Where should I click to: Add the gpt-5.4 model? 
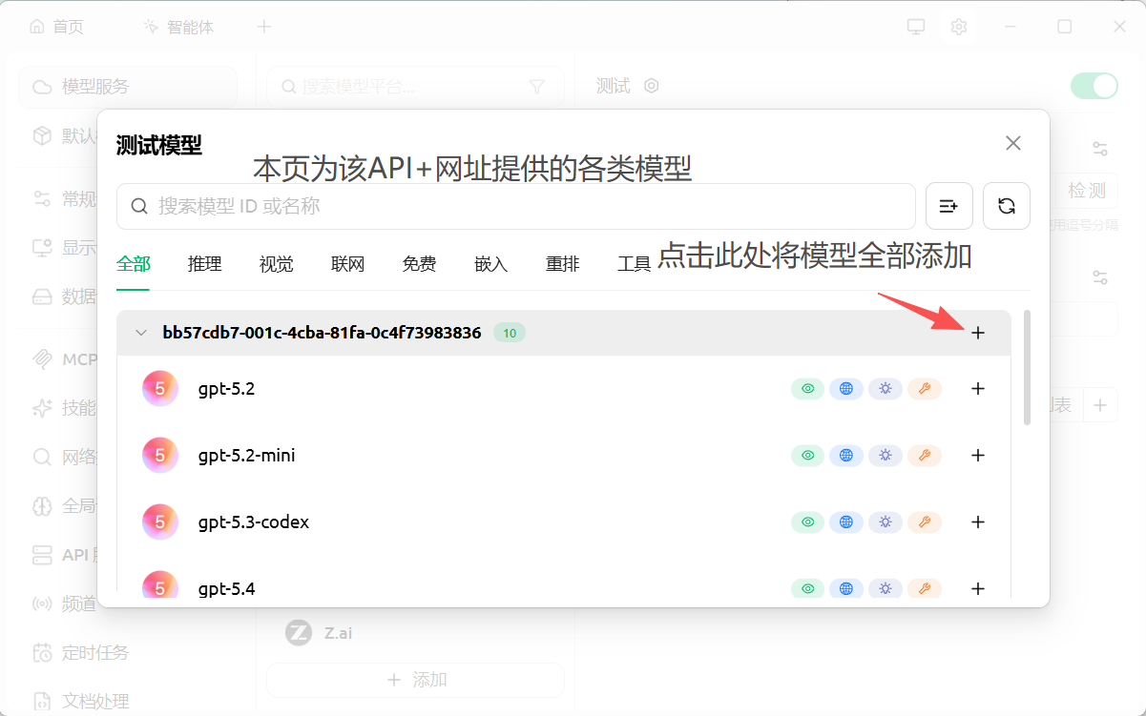pos(977,588)
